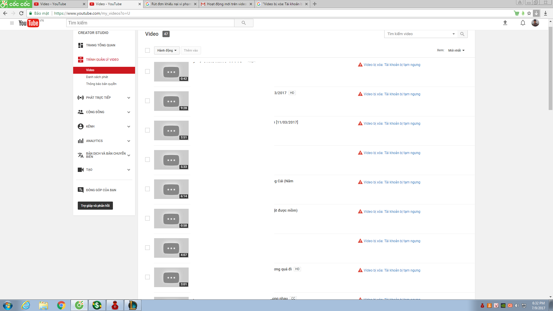This screenshot has height=311, width=553.
Task: Click the YouTube upload arrow icon
Action: [505, 23]
